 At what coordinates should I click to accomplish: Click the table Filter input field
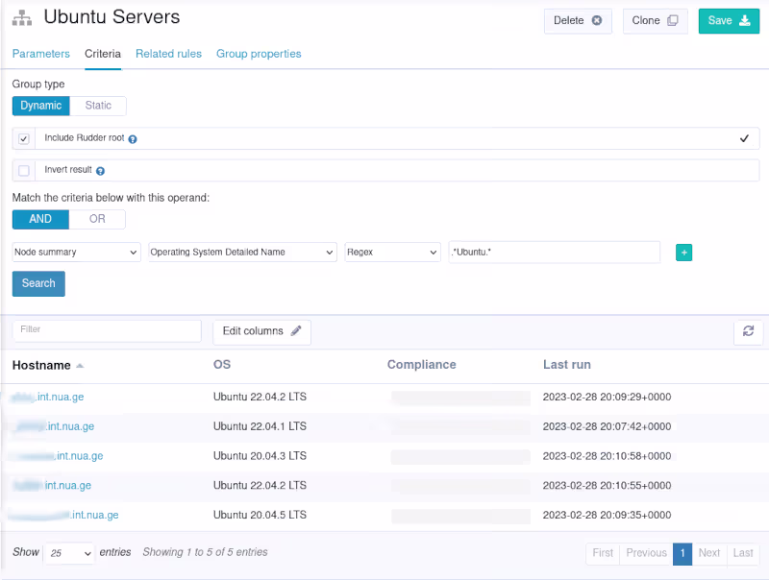(x=107, y=330)
